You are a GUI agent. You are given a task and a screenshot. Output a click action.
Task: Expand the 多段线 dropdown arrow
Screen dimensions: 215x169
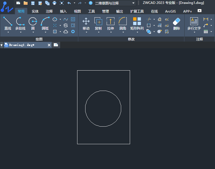[21, 32]
